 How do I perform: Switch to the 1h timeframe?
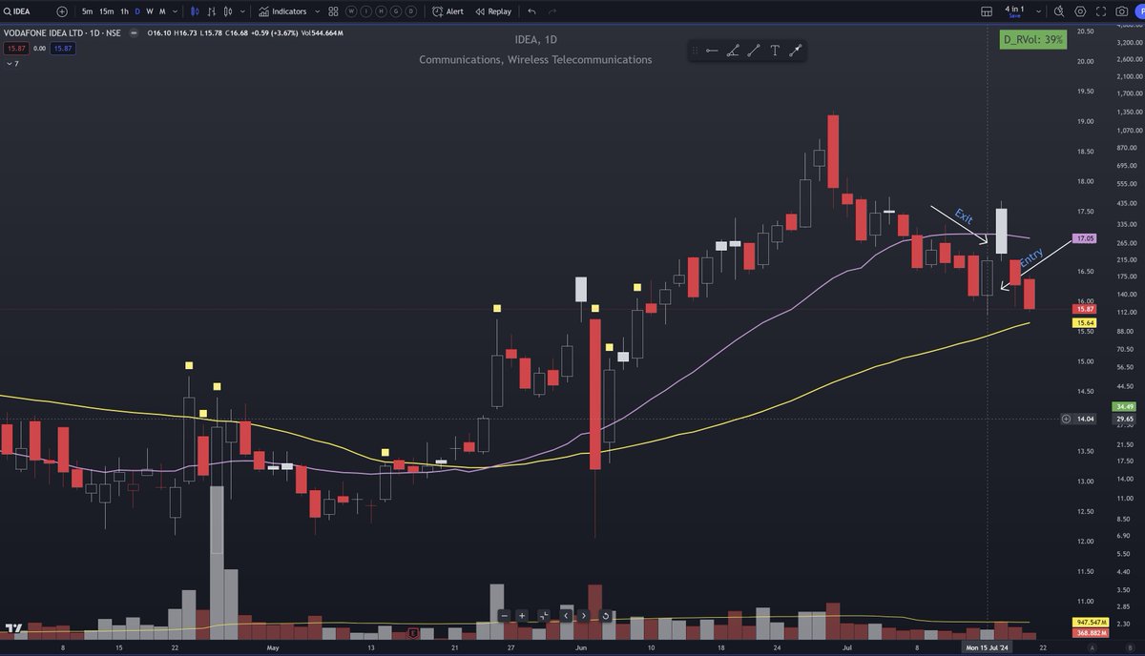[124, 11]
